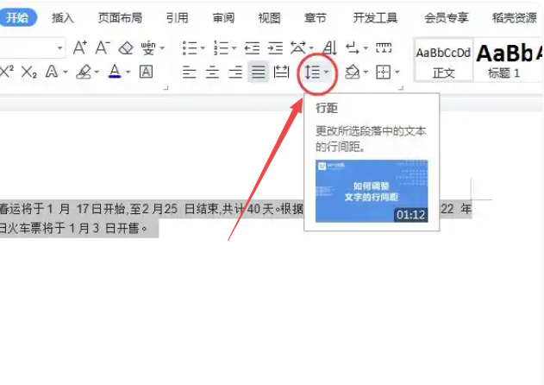Apply numbered list formatting
The height and width of the screenshot is (385, 544).
[221, 48]
